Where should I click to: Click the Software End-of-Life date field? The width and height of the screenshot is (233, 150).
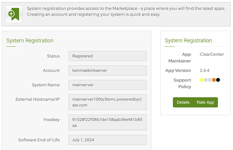pos(108,140)
